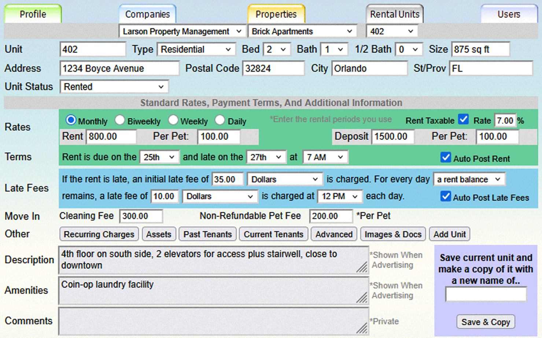Disable Auto Post Late Fees
Viewport: 542px width, 338px height.
click(x=446, y=196)
